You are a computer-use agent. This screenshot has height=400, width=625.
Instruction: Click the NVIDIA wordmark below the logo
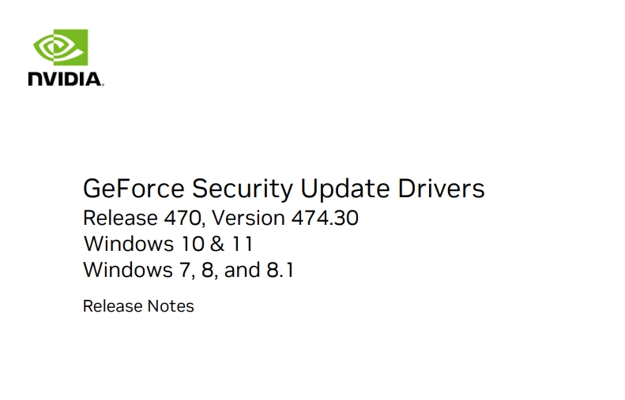pos(66,79)
